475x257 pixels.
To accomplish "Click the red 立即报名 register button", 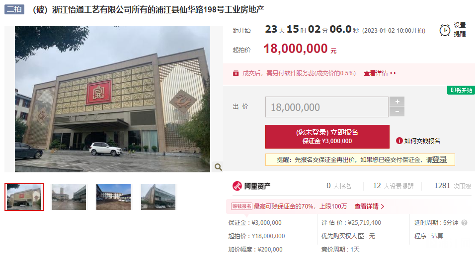I will click(327, 137).
